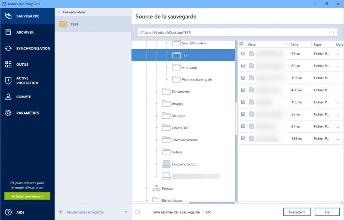Viewport: 344px width, 220px height.
Task: Expand the Documents tree node
Action: tap(157, 91)
